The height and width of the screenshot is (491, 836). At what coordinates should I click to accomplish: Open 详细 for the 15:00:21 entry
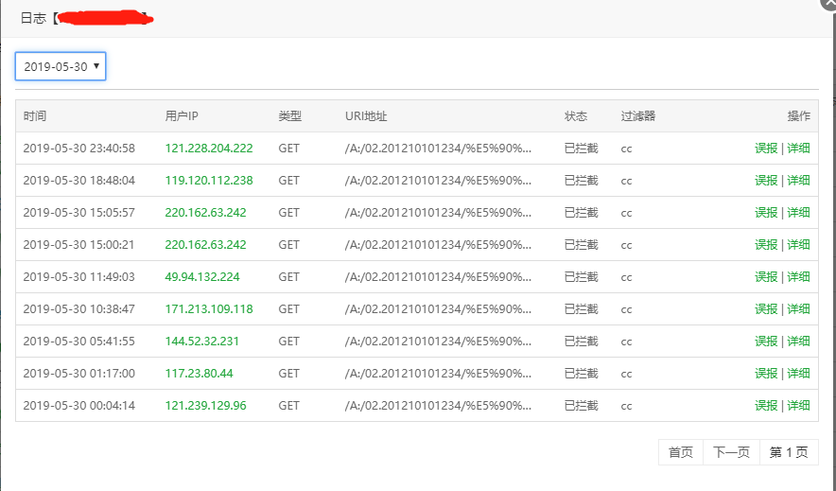(x=798, y=244)
